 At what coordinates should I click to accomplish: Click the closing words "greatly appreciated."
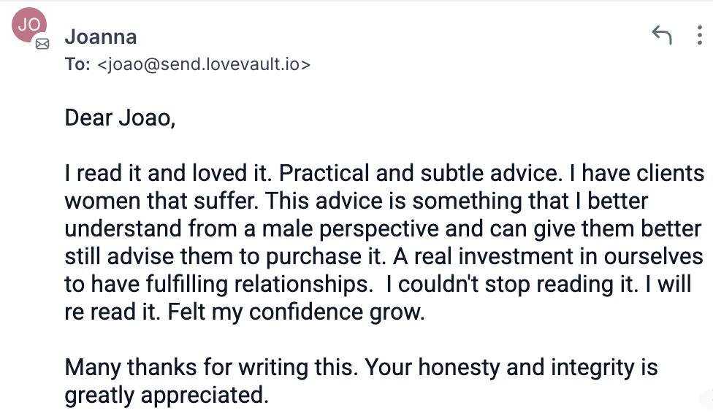coord(167,394)
